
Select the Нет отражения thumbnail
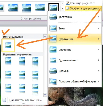click(8, 45)
